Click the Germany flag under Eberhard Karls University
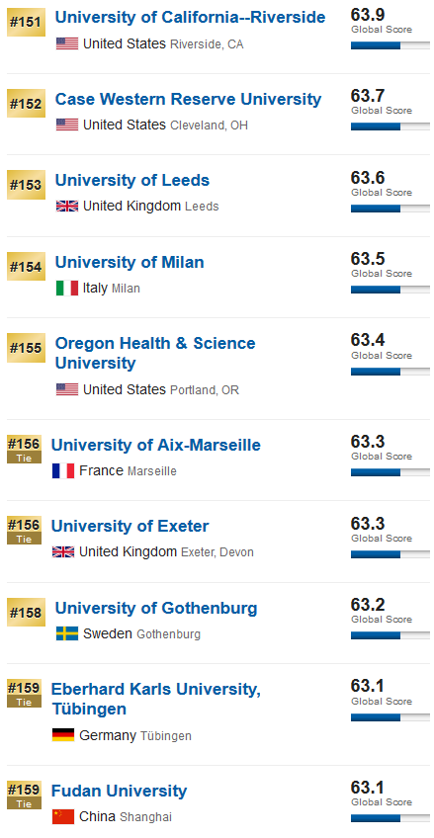 click(x=63, y=735)
